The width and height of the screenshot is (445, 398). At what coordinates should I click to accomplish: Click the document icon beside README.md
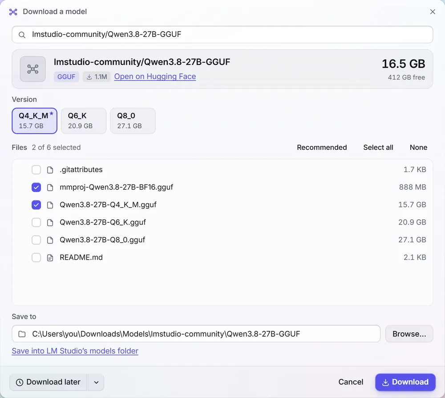coord(50,258)
